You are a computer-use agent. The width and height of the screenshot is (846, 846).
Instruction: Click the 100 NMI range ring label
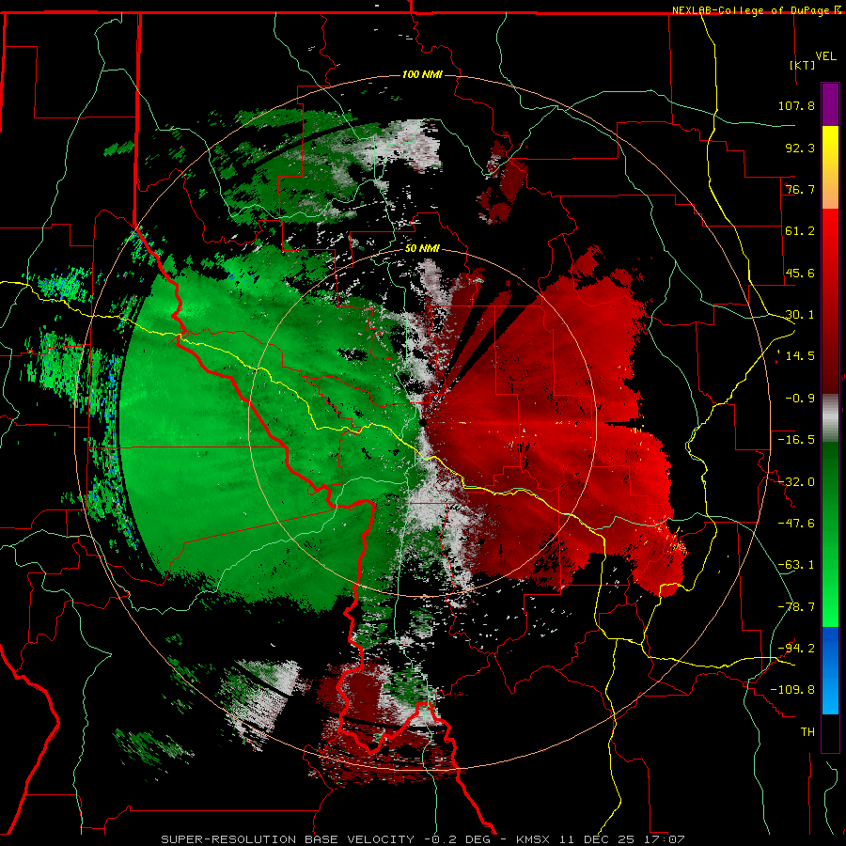422,74
